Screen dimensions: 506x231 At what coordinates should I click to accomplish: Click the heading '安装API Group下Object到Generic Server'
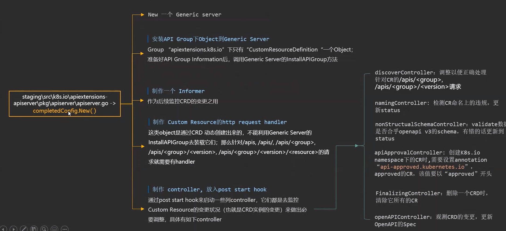[210, 39]
